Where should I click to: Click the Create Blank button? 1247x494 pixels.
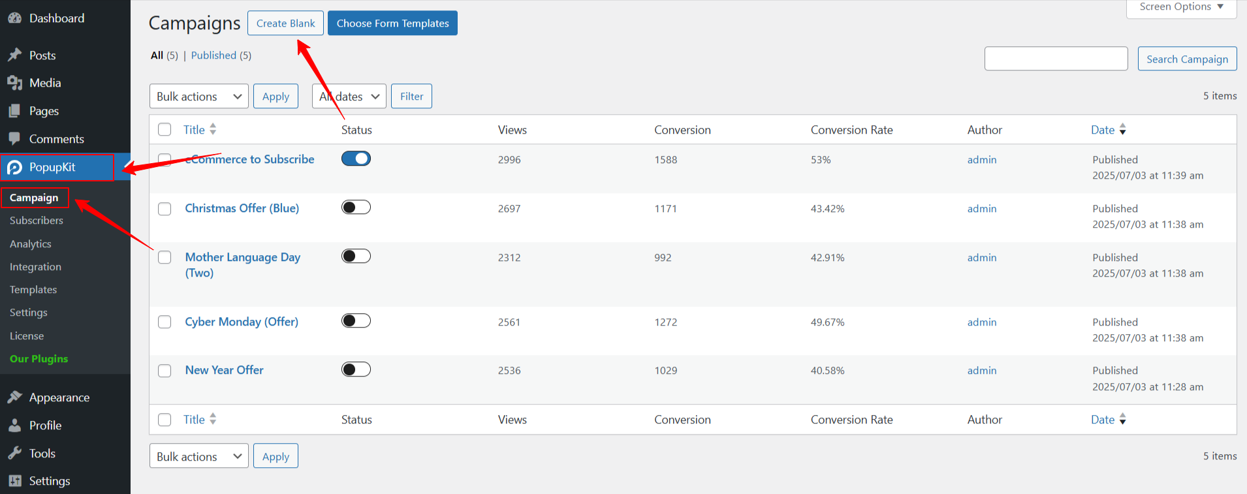[285, 23]
